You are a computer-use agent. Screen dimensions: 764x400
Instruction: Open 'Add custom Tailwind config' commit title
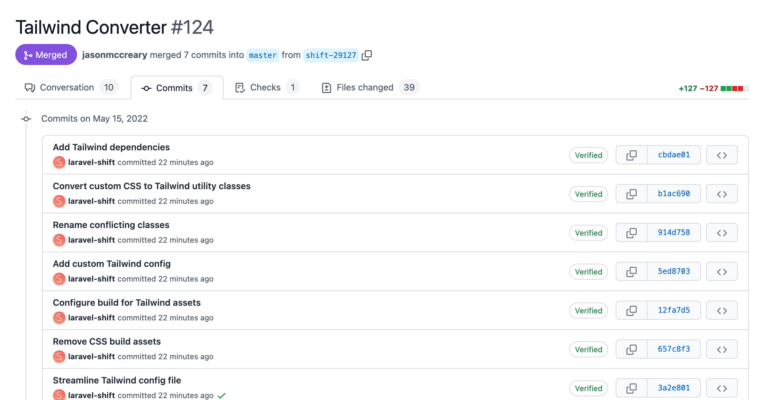[x=112, y=264]
